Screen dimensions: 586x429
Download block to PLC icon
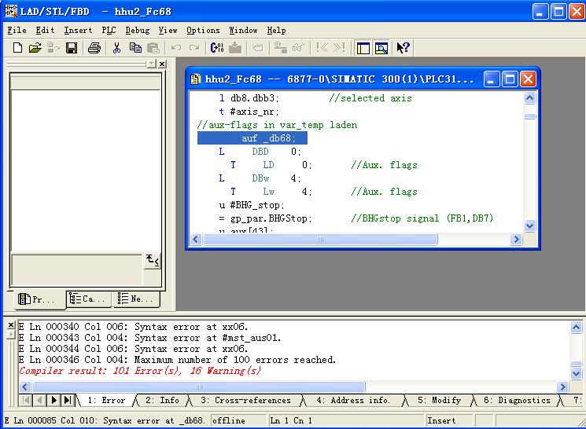pyautogui.click(x=235, y=48)
